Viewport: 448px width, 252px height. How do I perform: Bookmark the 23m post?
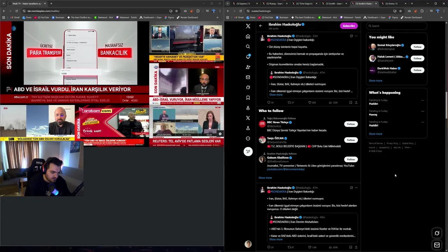[350, 103]
